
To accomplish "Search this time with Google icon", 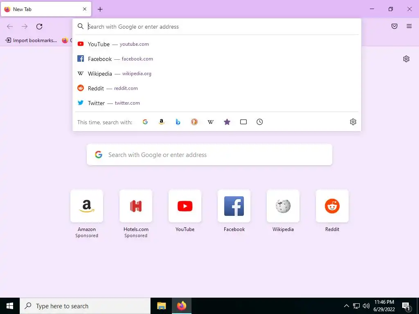I will pyautogui.click(x=145, y=122).
